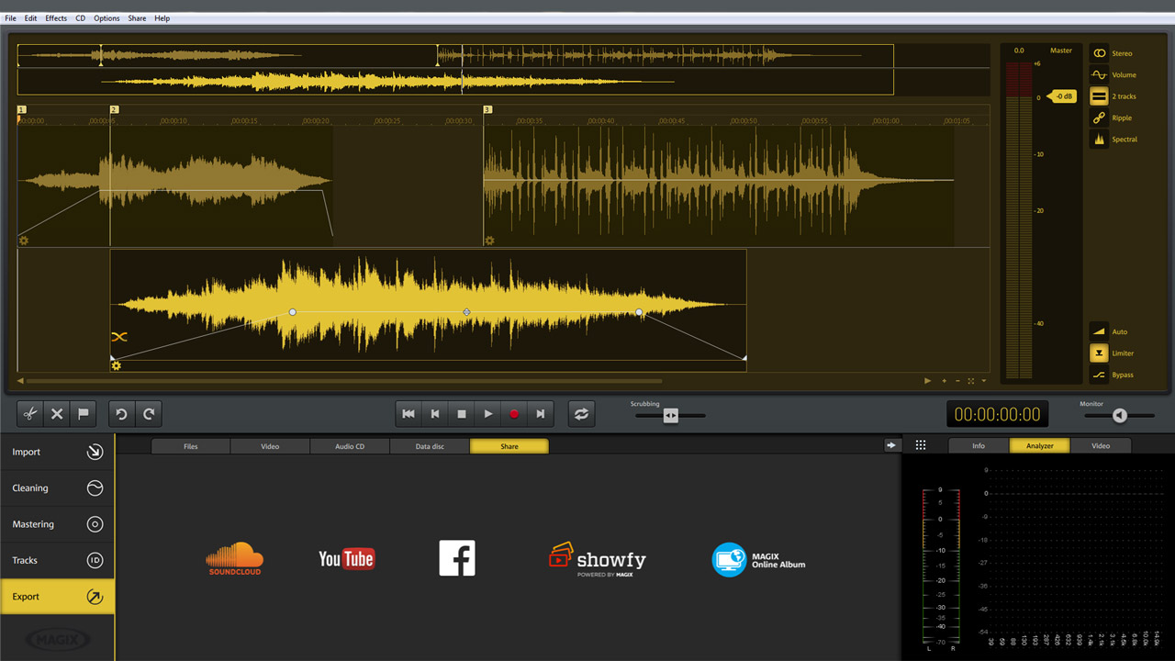Switch playback to Ripple mode
The height and width of the screenshot is (661, 1175).
(1113, 118)
